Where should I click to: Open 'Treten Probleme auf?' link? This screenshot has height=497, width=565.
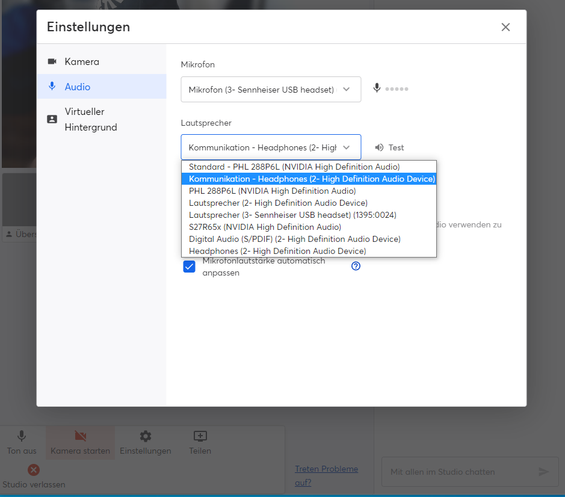coord(326,475)
